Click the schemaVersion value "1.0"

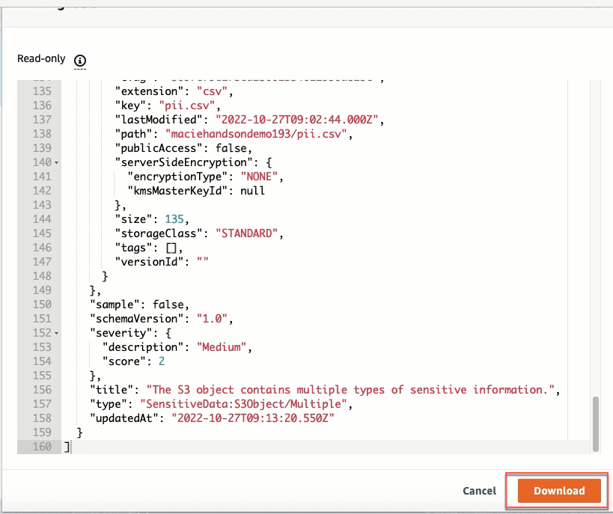(x=212, y=319)
